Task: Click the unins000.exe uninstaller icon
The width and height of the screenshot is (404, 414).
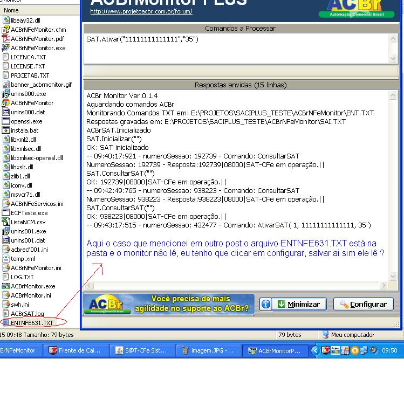Action: (x=6, y=94)
